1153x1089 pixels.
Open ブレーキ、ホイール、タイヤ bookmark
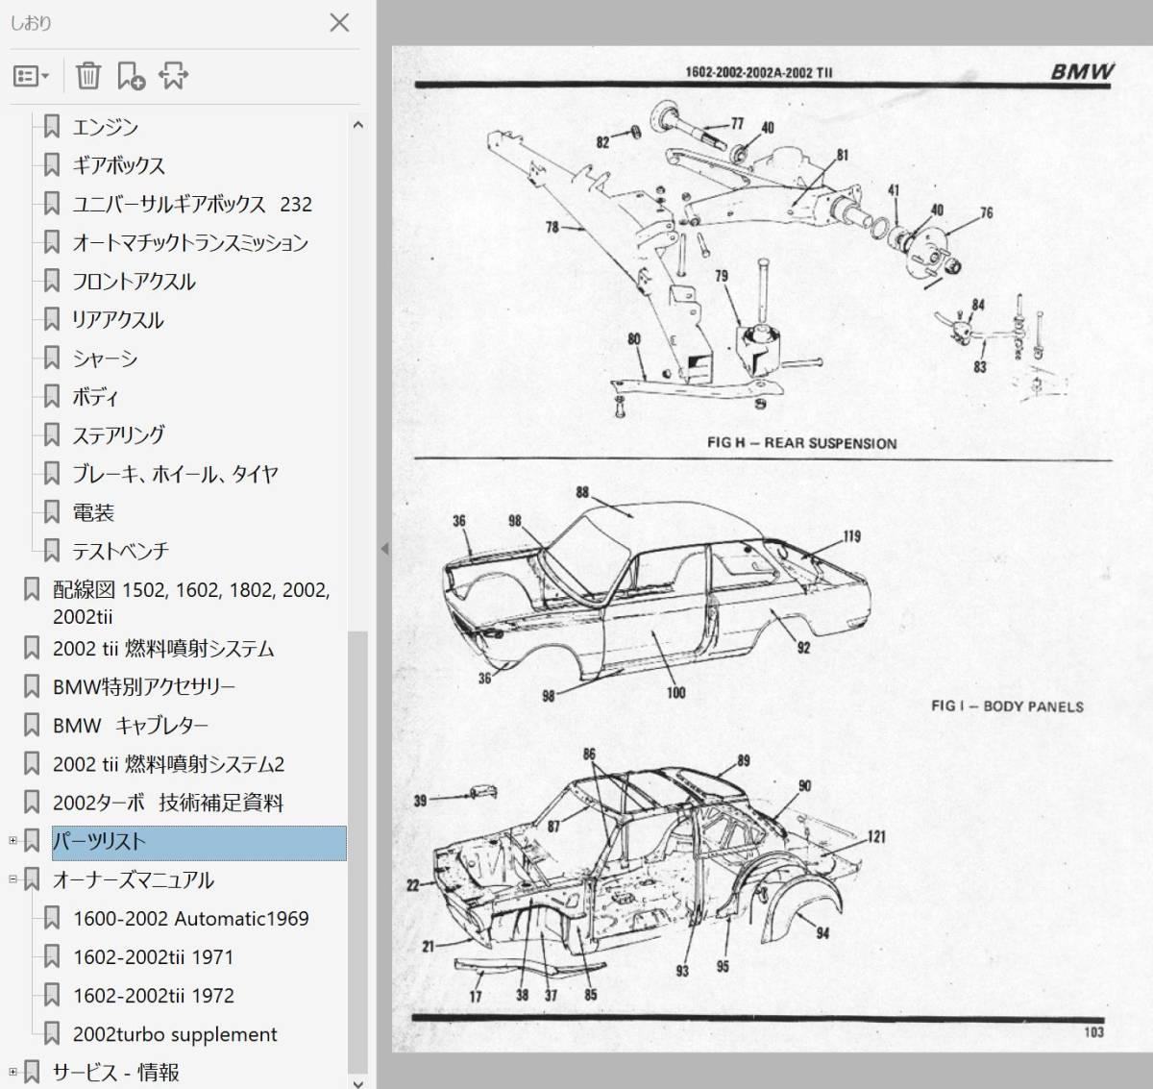(x=176, y=473)
